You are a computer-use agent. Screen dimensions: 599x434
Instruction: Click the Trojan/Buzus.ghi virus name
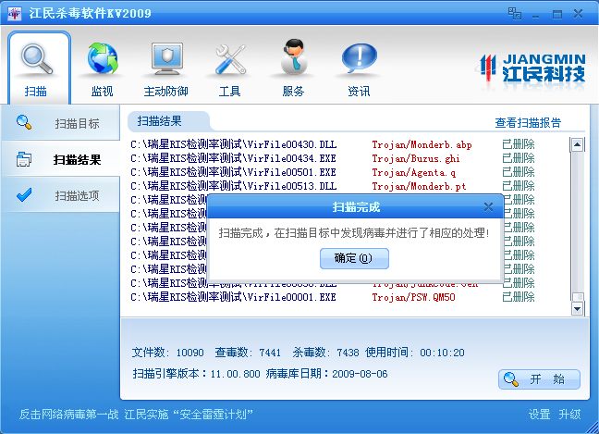tap(416, 158)
